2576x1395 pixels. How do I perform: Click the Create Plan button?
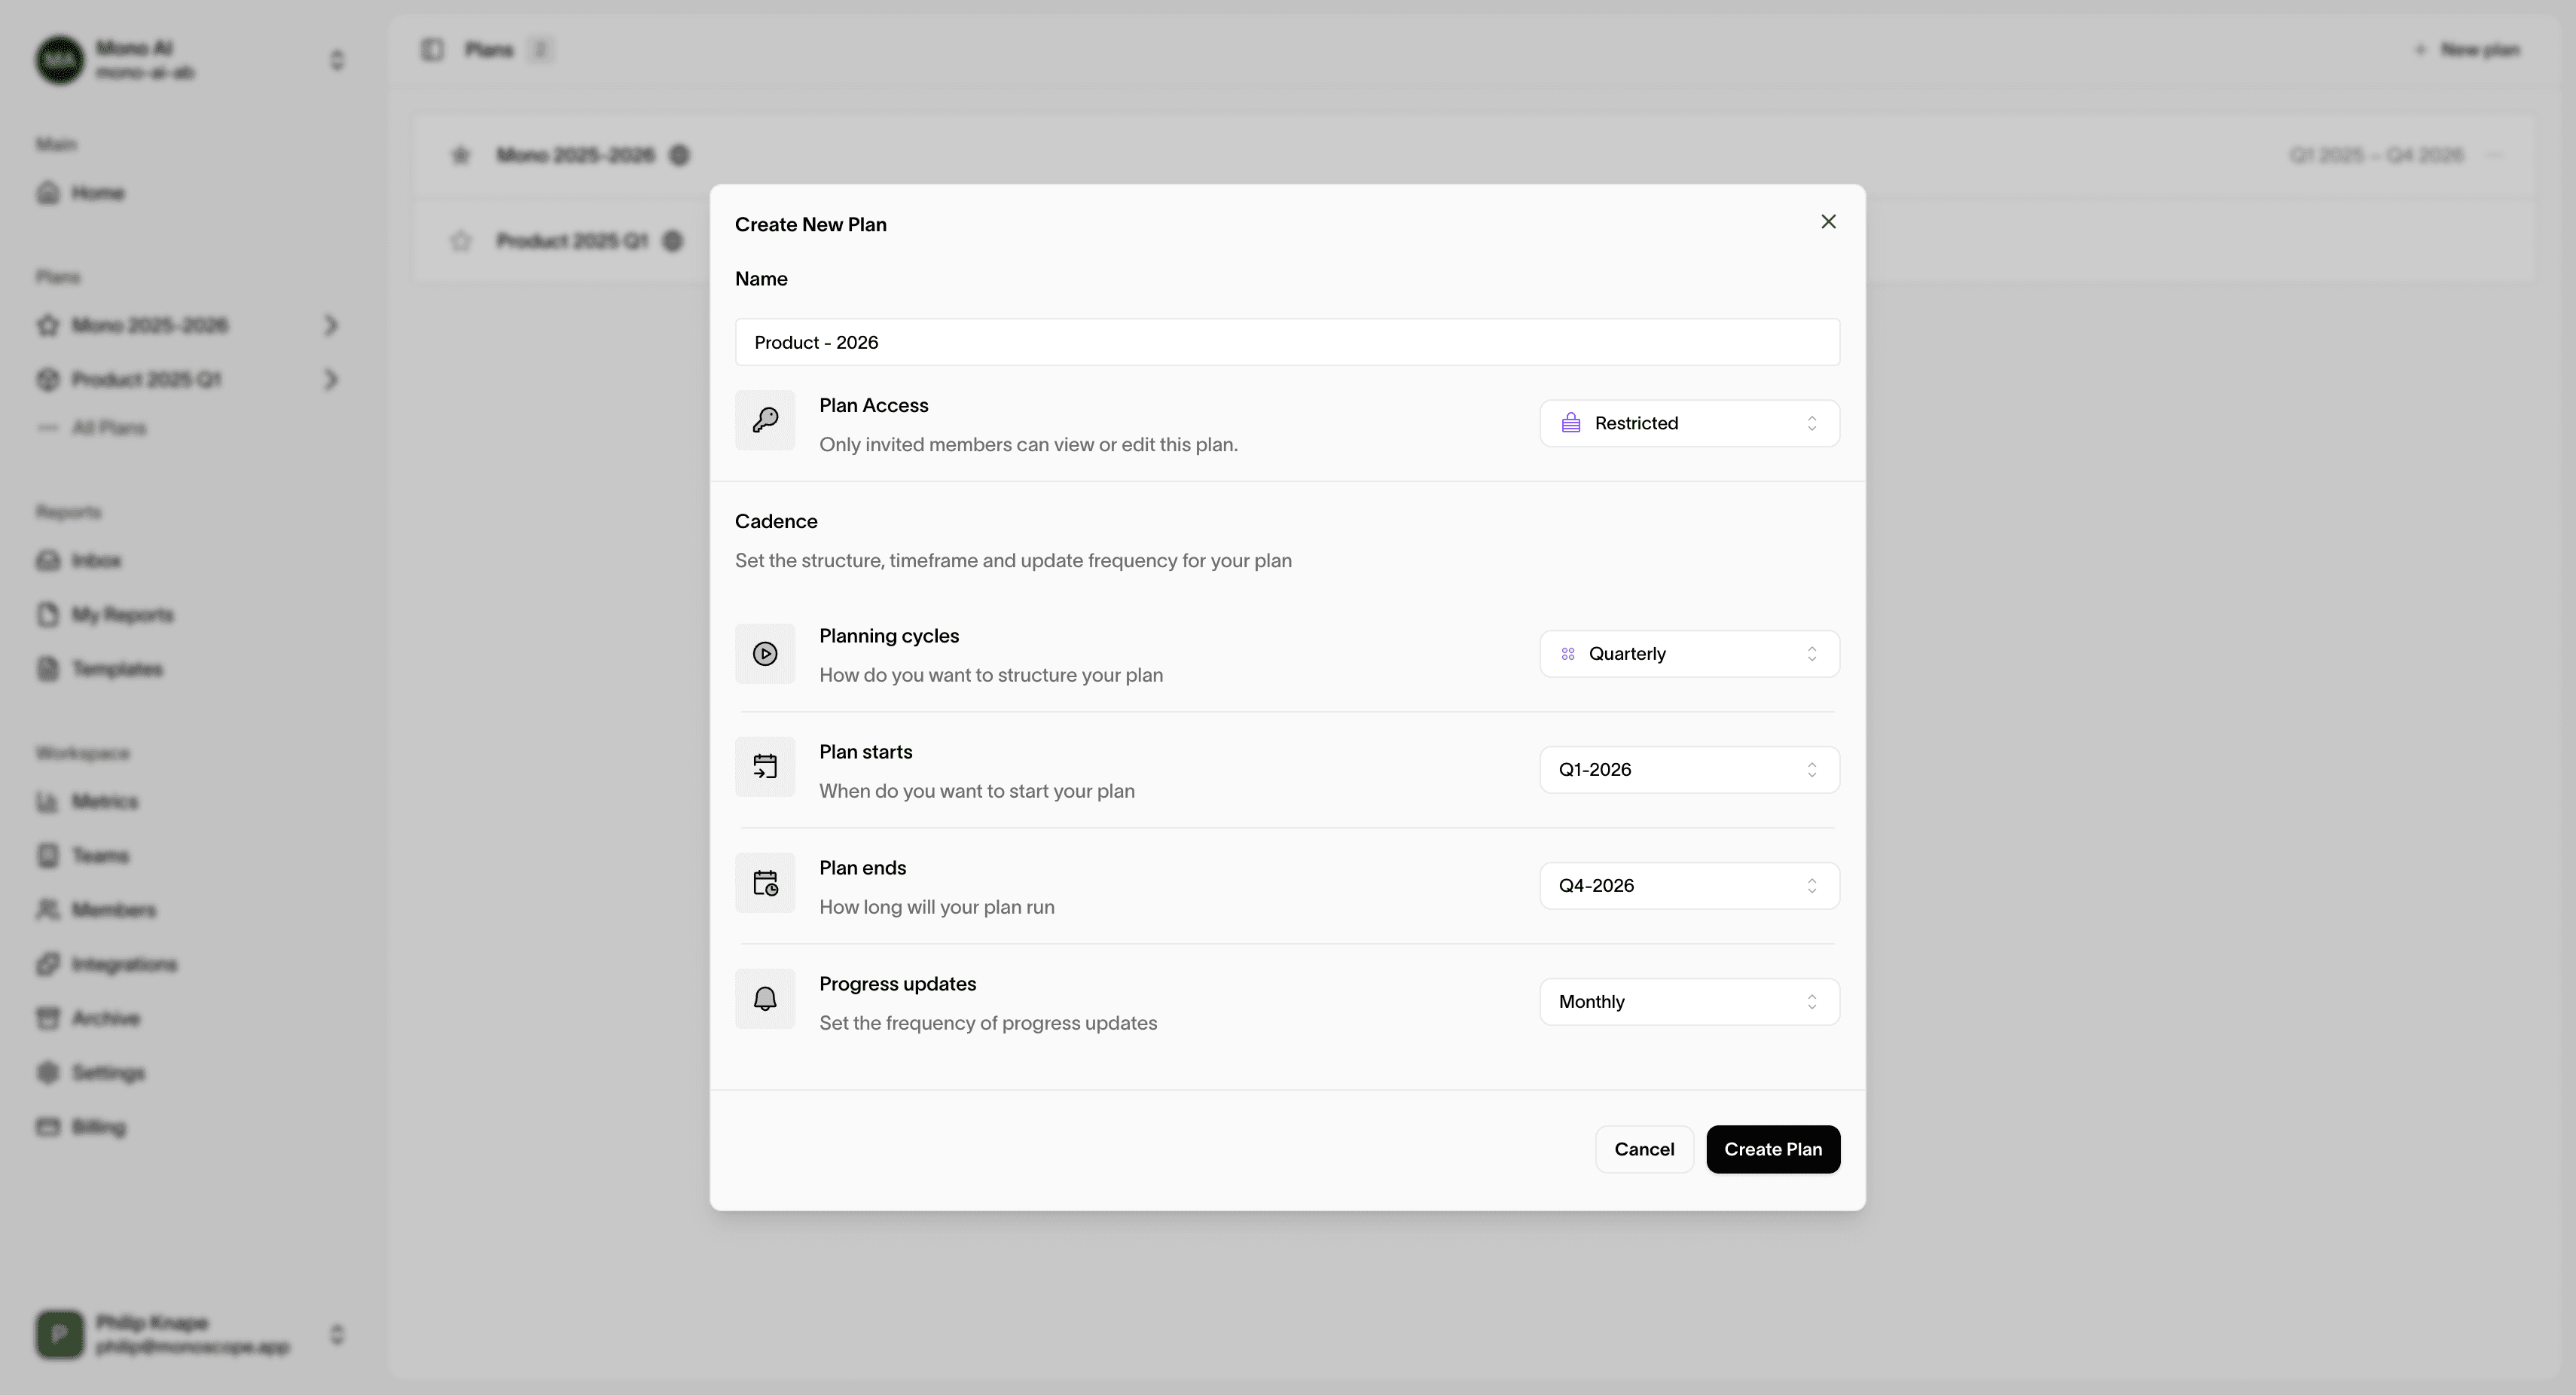pyautogui.click(x=1772, y=1150)
